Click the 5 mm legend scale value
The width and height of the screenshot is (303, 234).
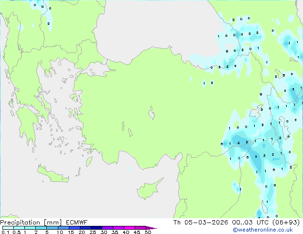pos(47,233)
